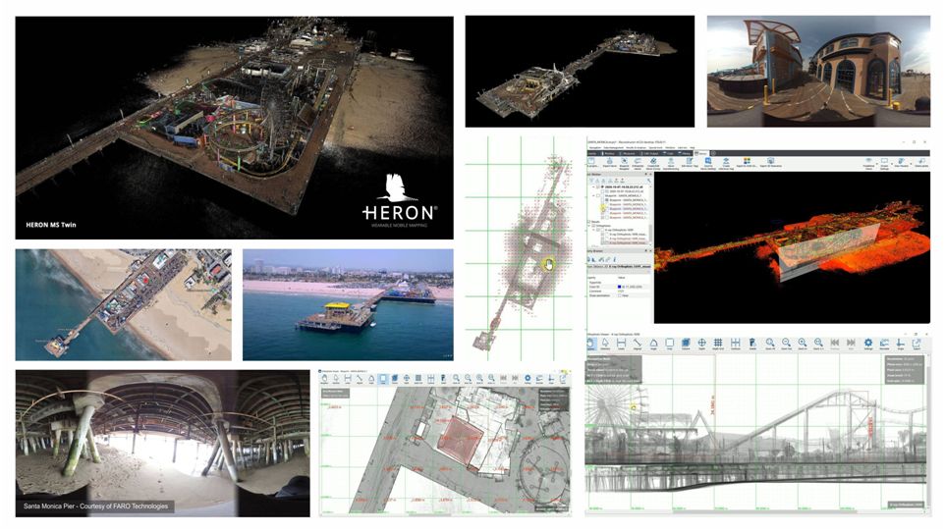Viewport: 945px width, 532px height.
Task: Open View Models dropdown arrow
Action: (x=912, y=164)
